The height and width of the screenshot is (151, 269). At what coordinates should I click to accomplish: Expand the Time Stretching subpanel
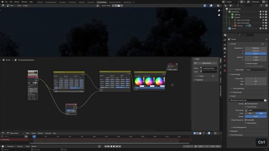(238, 89)
